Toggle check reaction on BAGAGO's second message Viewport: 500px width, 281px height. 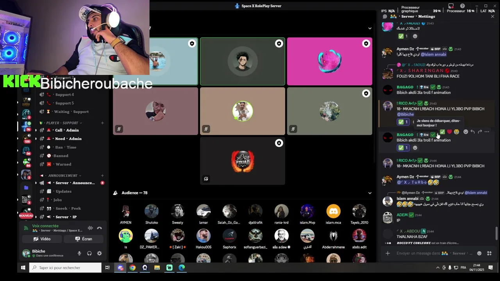[x=403, y=148]
